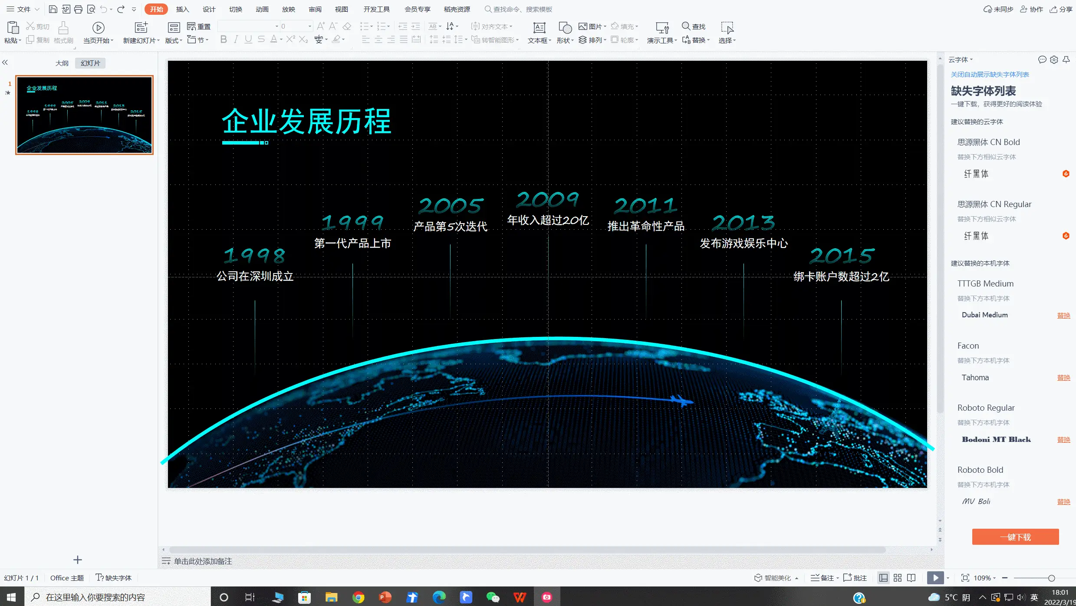
Task: Adjust the zoom slider handle
Action: [x=1051, y=578]
